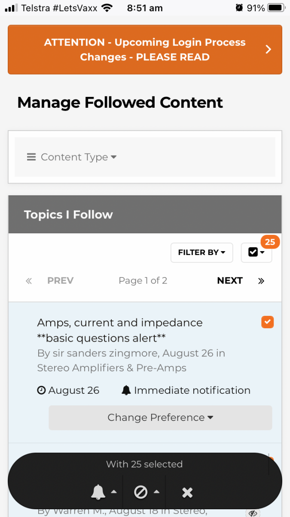Open the unfollow (ban circle) action menu
The height and width of the screenshot is (517, 290).
point(145,492)
